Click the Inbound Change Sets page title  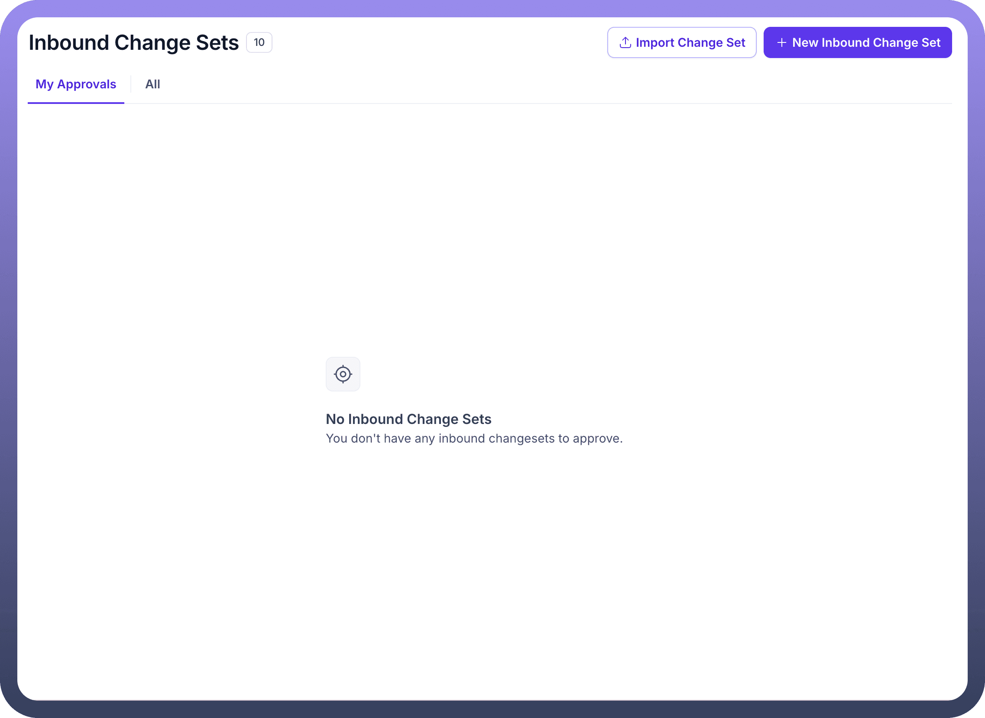(x=134, y=42)
